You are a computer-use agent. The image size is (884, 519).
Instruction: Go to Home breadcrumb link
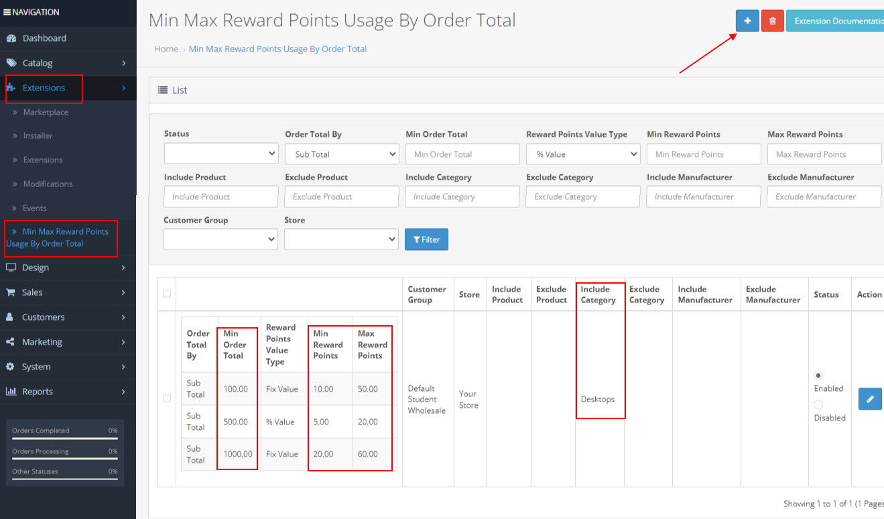tap(166, 49)
